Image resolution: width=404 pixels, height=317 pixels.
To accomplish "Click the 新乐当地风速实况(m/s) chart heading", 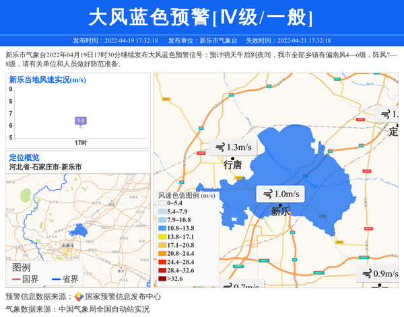I will tap(48, 80).
